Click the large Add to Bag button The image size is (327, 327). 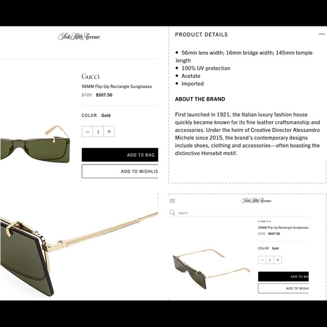pyautogui.click(x=120, y=154)
